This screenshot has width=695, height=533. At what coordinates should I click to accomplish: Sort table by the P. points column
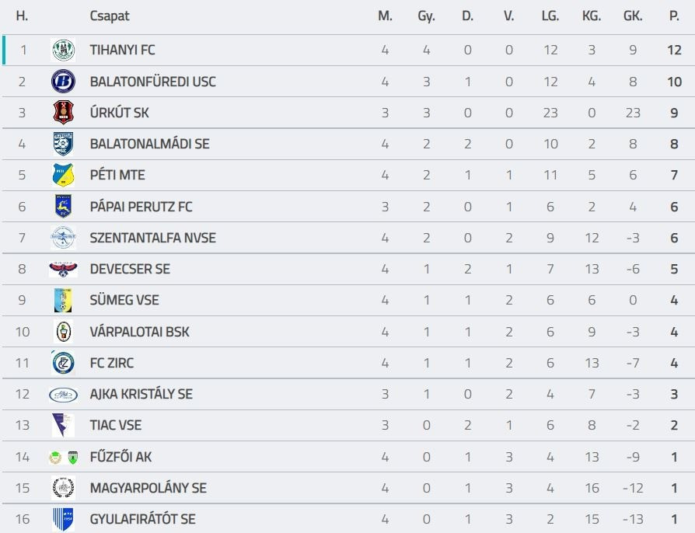674,16
